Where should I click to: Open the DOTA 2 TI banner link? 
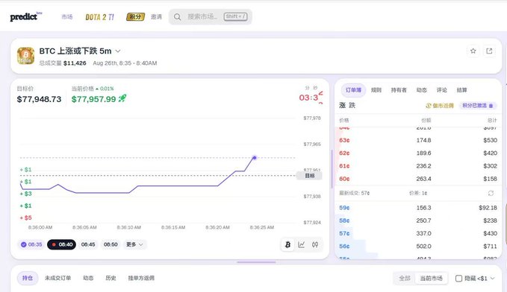tap(99, 17)
